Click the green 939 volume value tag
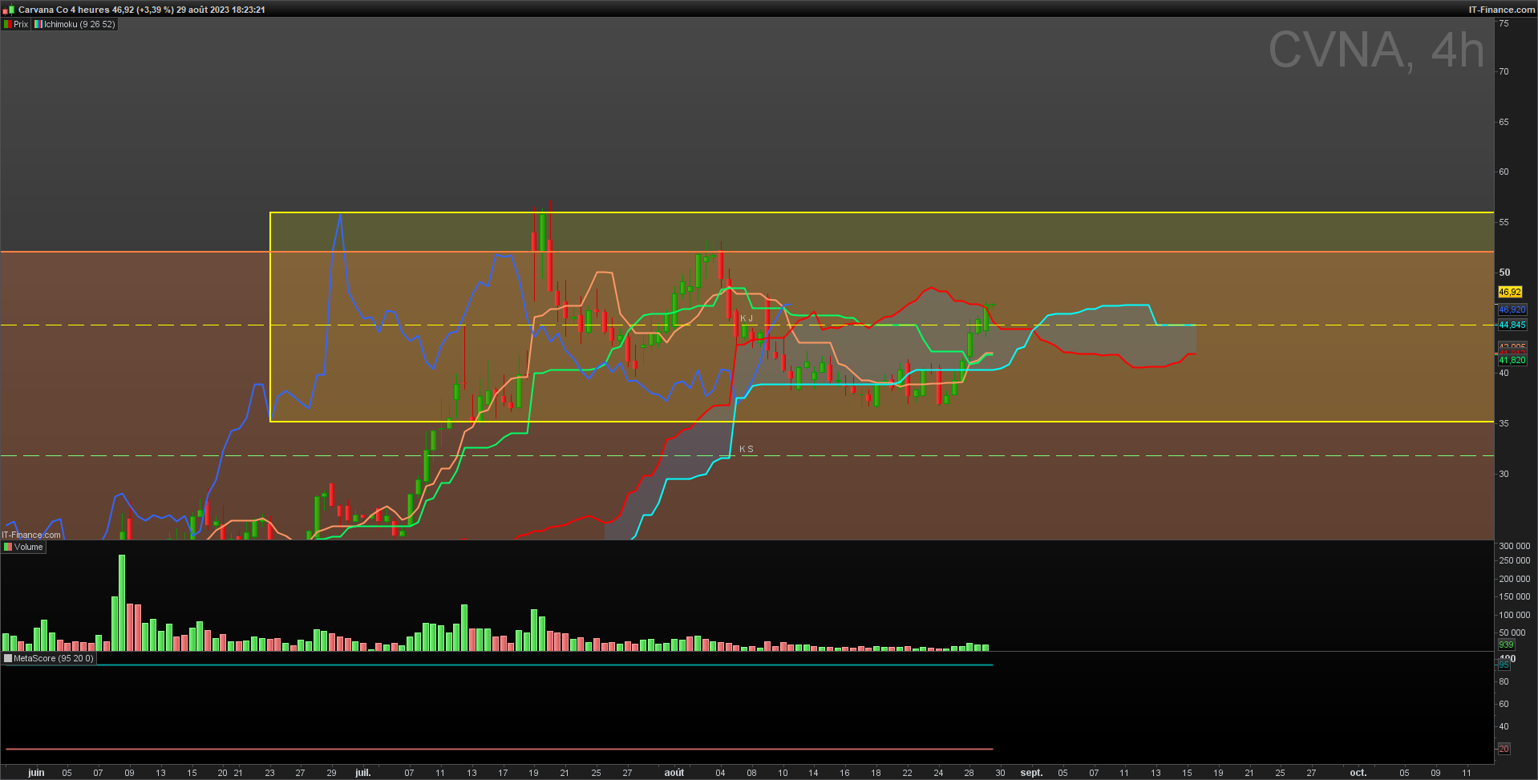 pos(1506,645)
